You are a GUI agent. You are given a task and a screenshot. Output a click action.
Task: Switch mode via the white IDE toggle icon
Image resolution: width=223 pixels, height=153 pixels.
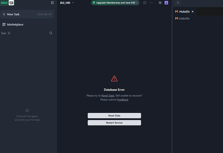pos(11,3)
